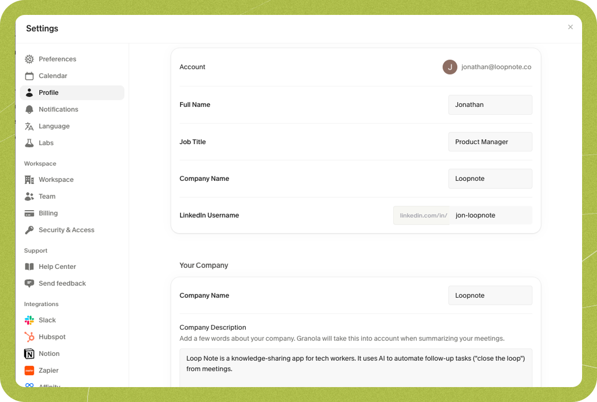Open the Notion integration icon
Image resolution: width=597 pixels, height=402 pixels.
(x=29, y=354)
